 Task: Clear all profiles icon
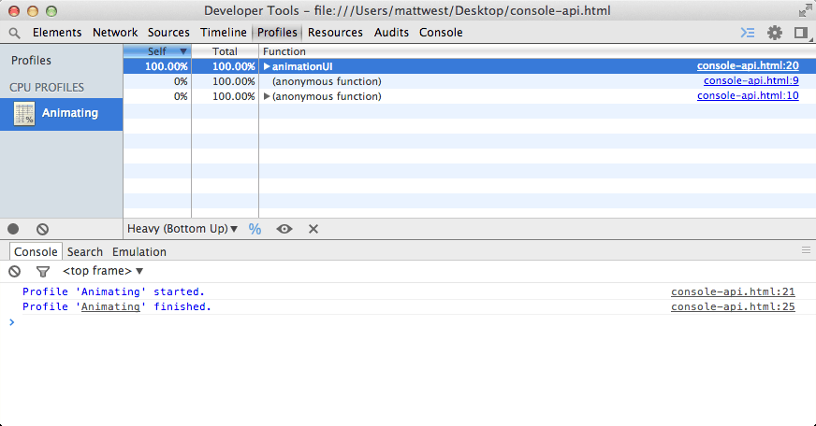click(43, 229)
